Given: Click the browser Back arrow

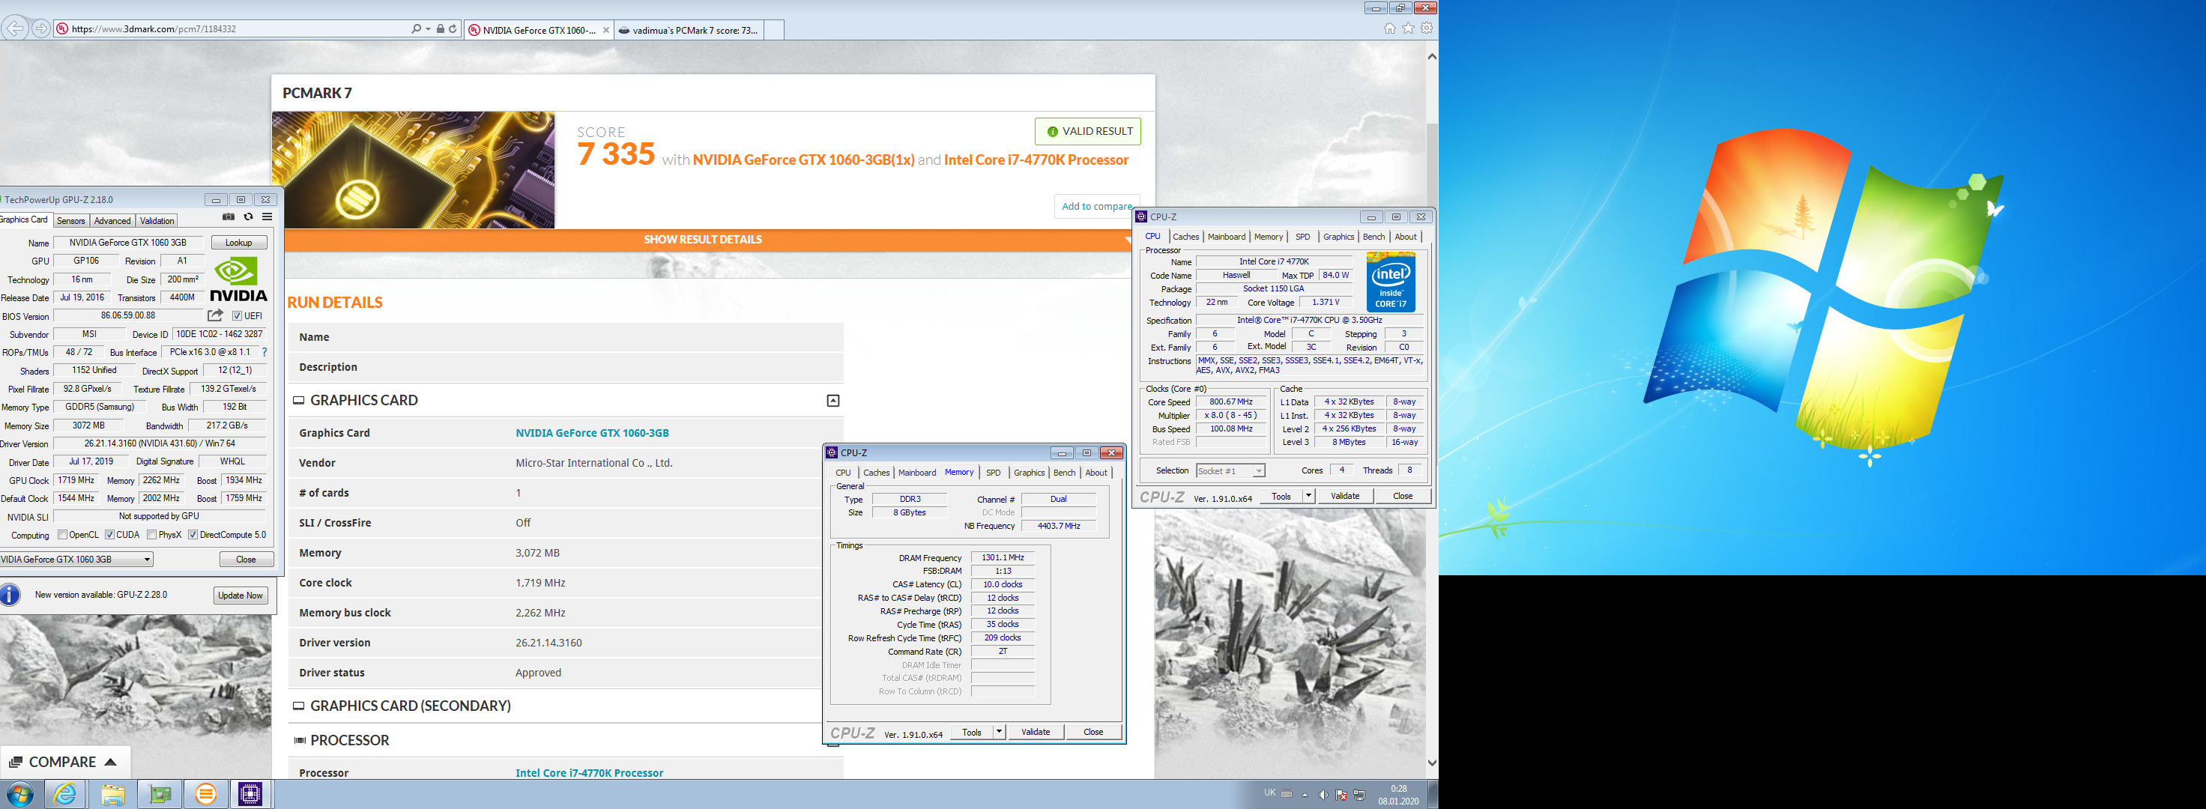Looking at the screenshot, I should point(14,28).
